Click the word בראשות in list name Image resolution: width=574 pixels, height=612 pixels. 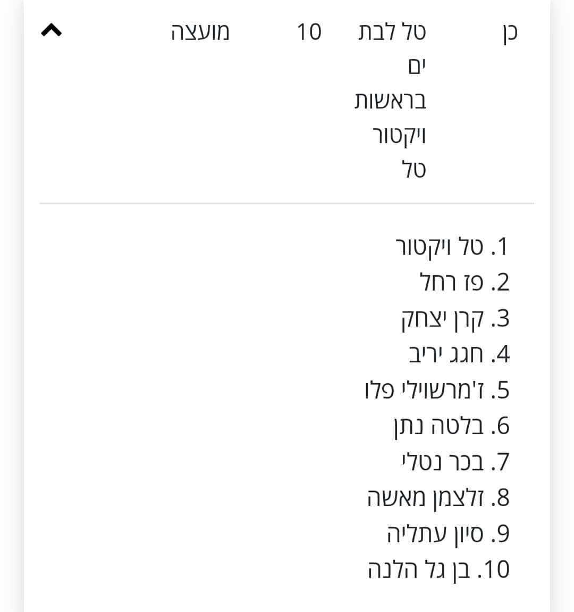[x=391, y=101]
